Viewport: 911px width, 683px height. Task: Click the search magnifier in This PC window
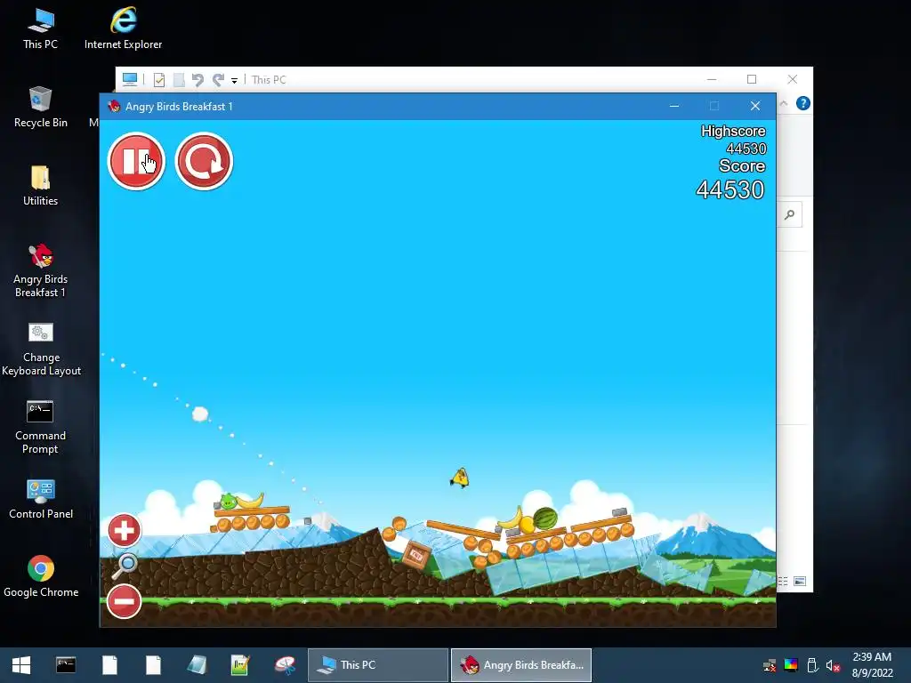pos(789,215)
